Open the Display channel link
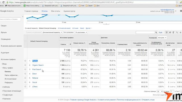Viewport: 182px width, 102px height. (35, 61)
